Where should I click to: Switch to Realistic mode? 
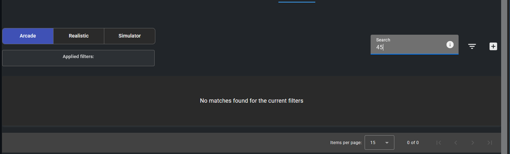(x=79, y=36)
